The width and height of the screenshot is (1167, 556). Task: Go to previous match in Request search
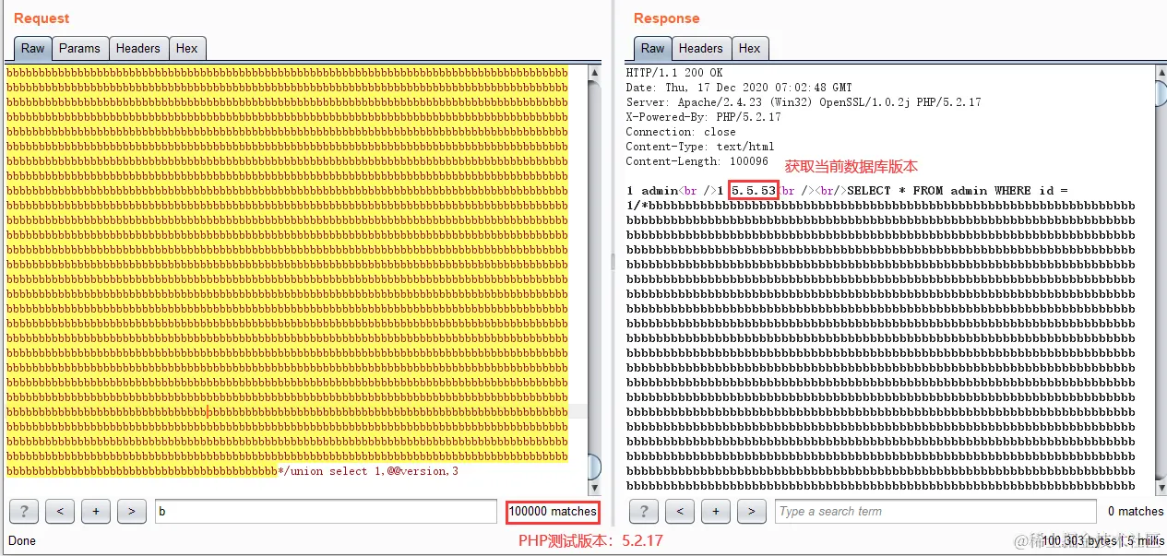[60, 511]
